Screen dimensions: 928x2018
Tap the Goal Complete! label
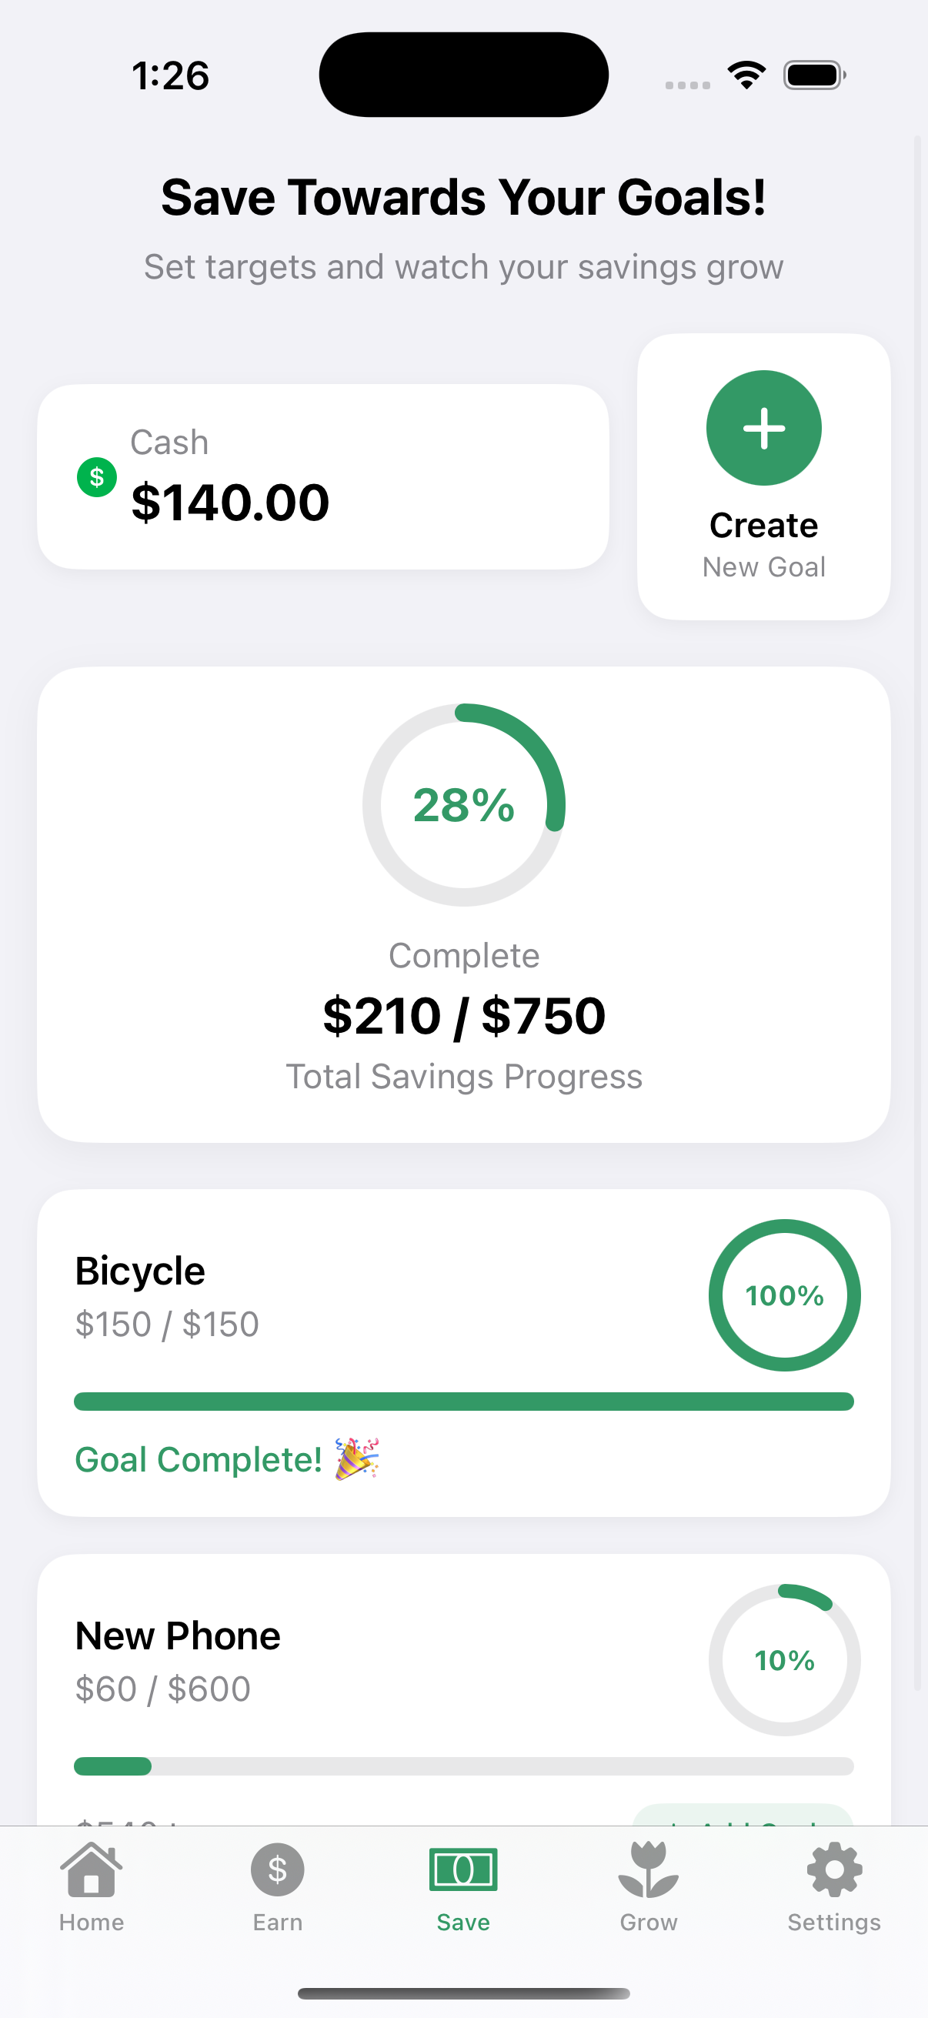pyautogui.click(x=198, y=1459)
